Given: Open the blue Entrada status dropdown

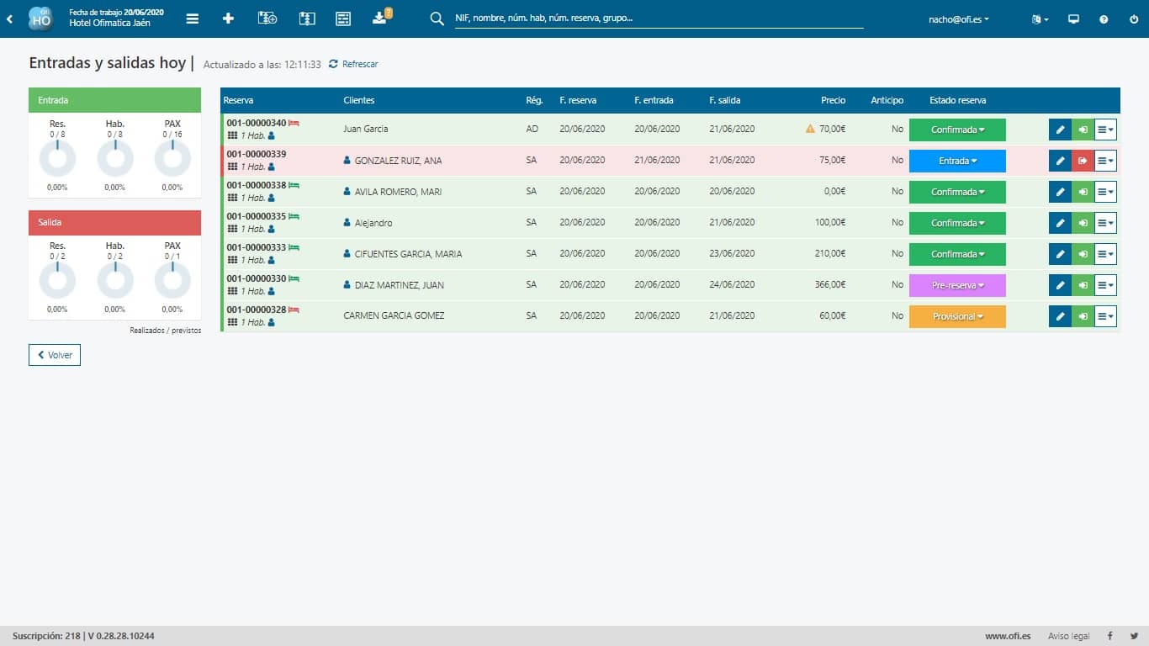Looking at the screenshot, I should 957,161.
